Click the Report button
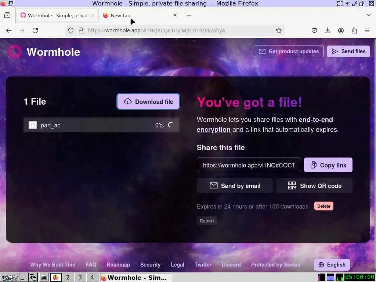Screen dimensions: 376x282 tap(207, 221)
